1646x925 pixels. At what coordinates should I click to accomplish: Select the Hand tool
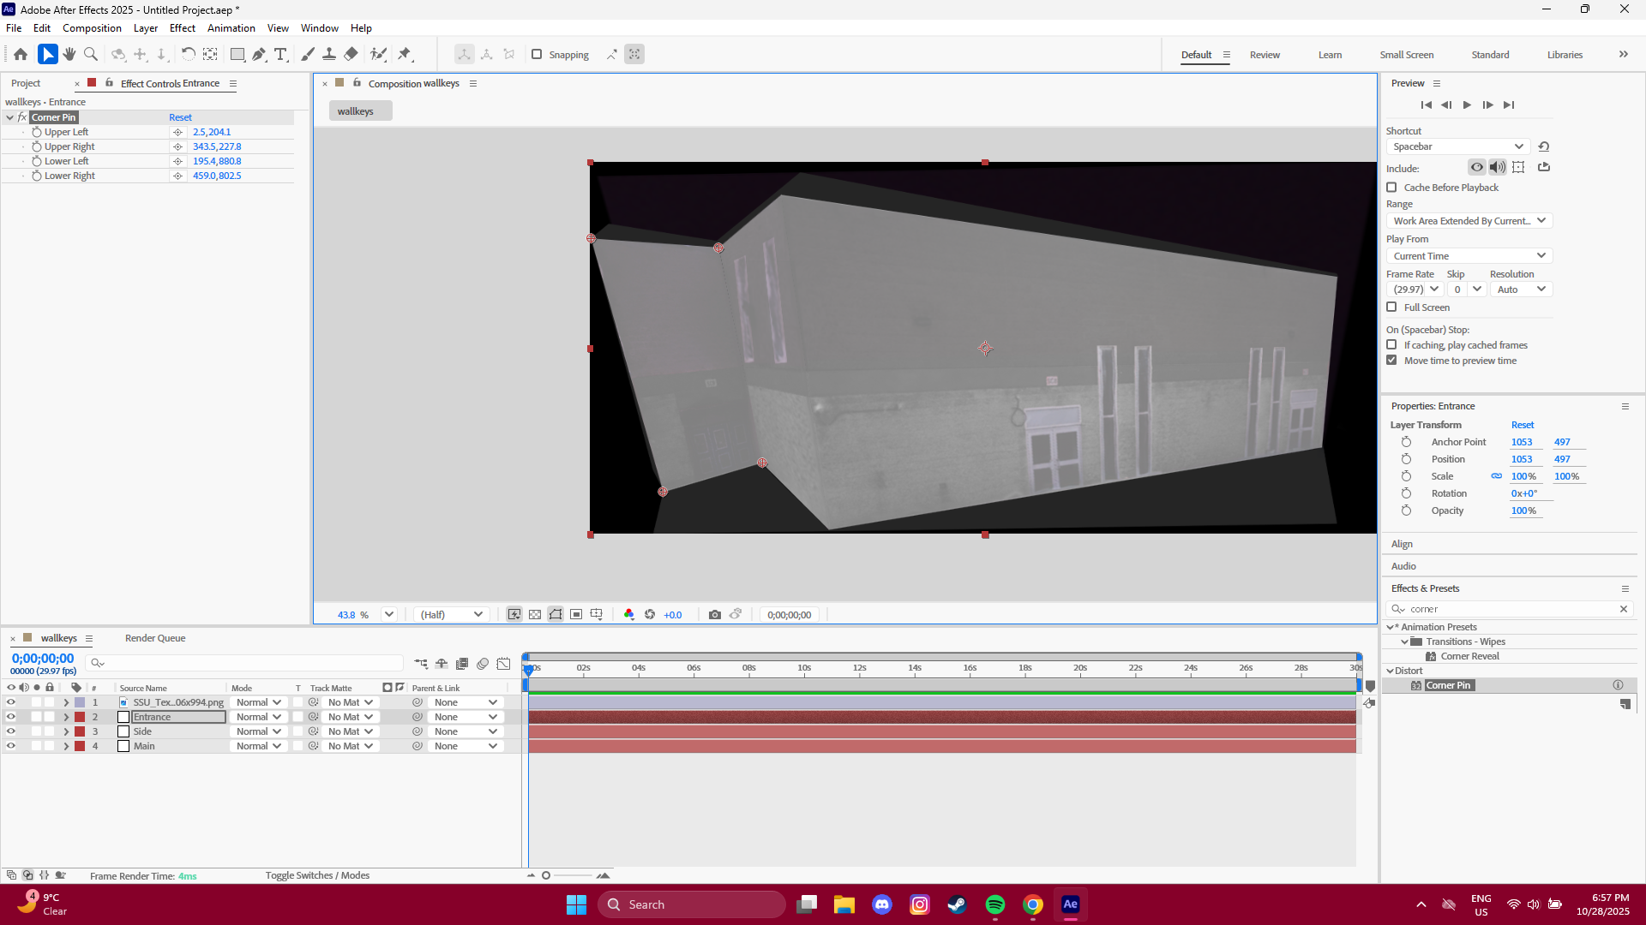[69, 54]
